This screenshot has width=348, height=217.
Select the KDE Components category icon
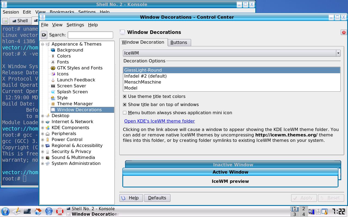click(x=48, y=127)
